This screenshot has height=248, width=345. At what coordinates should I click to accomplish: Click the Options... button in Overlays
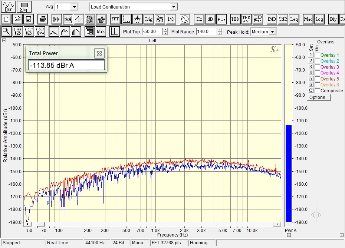click(x=319, y=97)
